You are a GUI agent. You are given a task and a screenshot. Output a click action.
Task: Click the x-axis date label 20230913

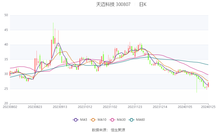pyautogui.click(x=60, y=107)
